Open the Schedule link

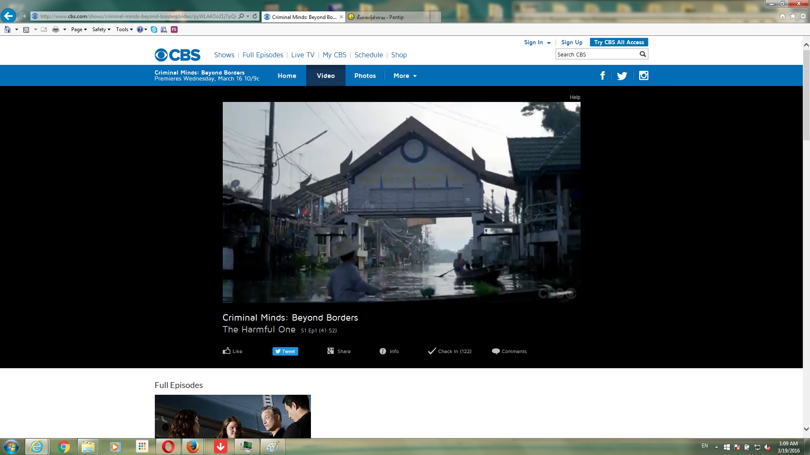click(x=369, y=55)
